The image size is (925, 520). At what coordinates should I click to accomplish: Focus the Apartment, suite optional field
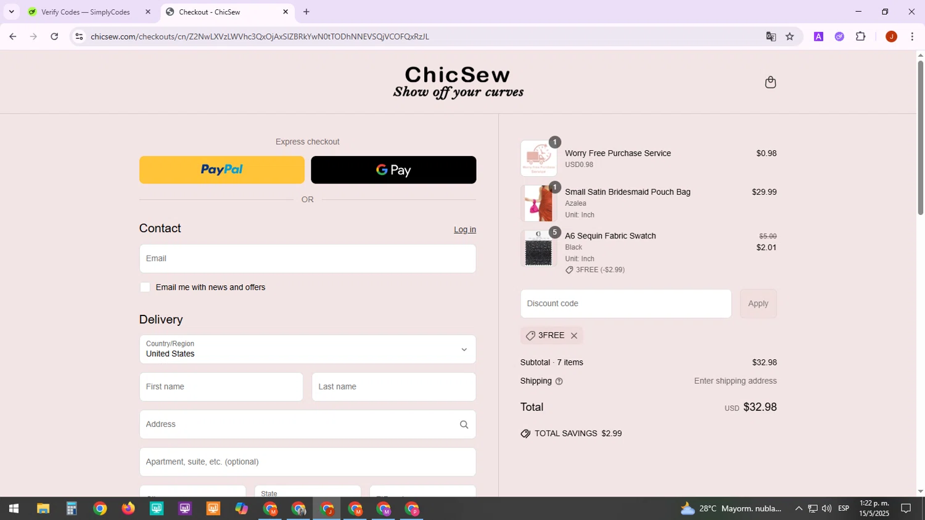pos(308,462)
